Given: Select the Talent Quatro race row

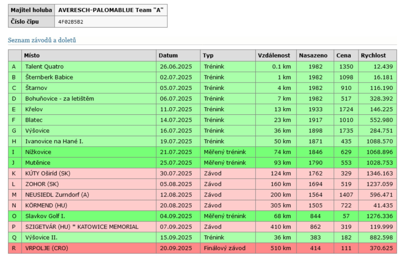Looking at the screenshot, I should [x=45, y=67].
